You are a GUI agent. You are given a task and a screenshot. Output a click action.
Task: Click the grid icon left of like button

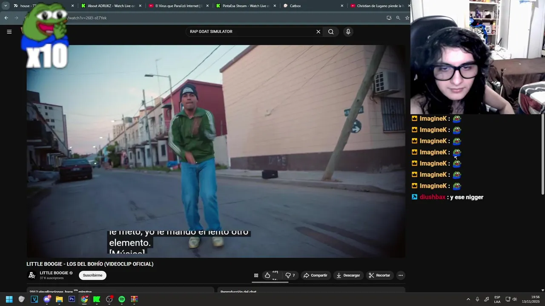coord(256,275)
